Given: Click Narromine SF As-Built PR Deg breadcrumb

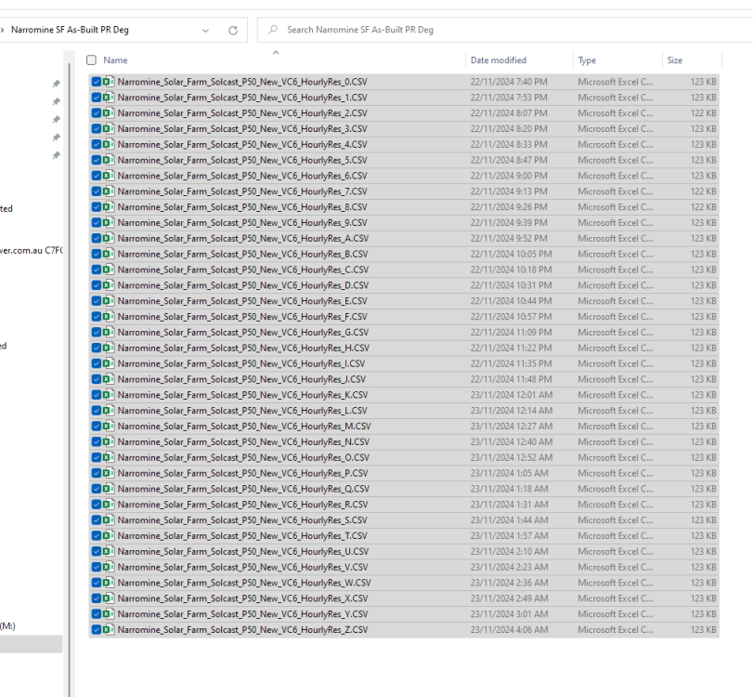Looking at the screenshot, I should pyautogui.click(x=70, y=30).
